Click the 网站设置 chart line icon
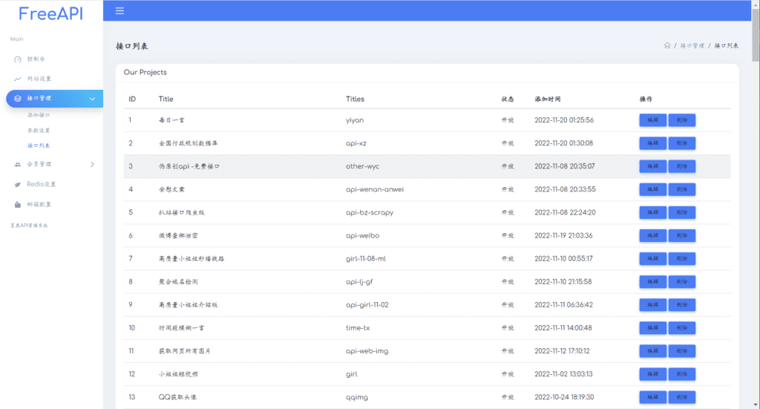The height and width of the screenshot is (409, 760). point(18,79)
